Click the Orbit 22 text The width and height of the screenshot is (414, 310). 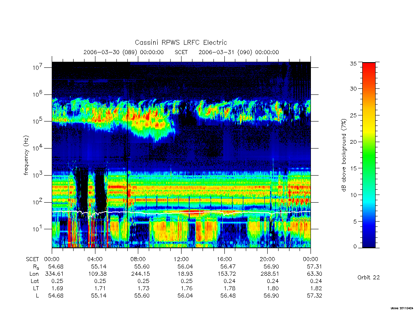click(369, 277)
